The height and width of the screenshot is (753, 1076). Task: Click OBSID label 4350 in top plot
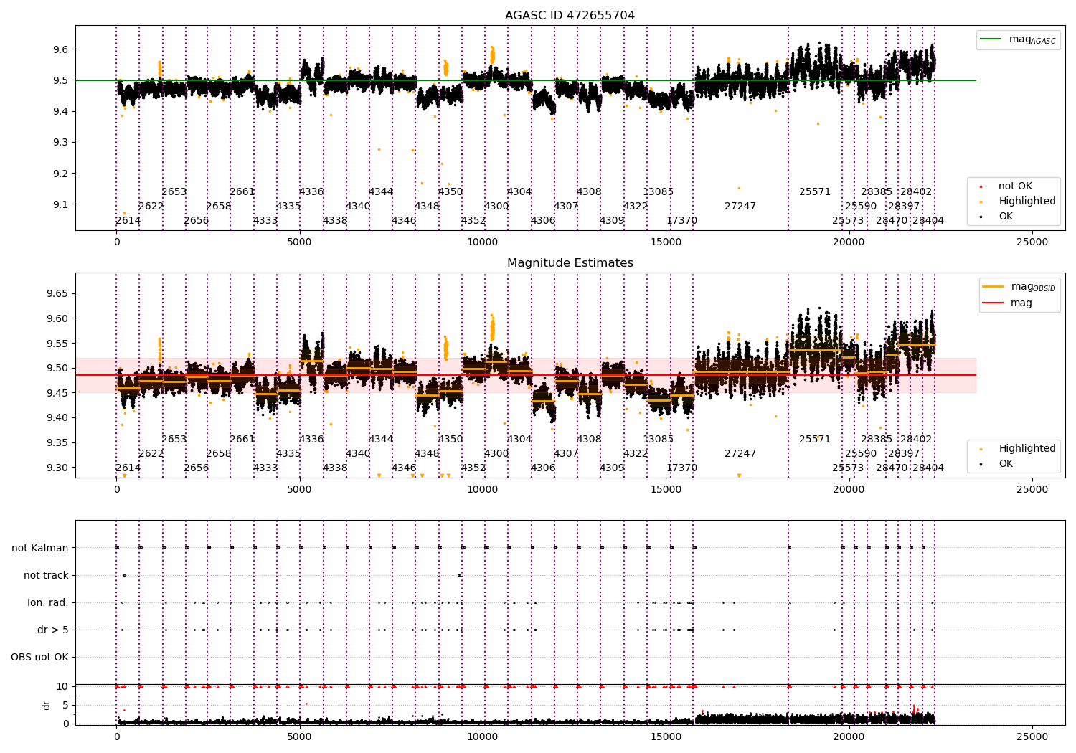pos(450,192)
